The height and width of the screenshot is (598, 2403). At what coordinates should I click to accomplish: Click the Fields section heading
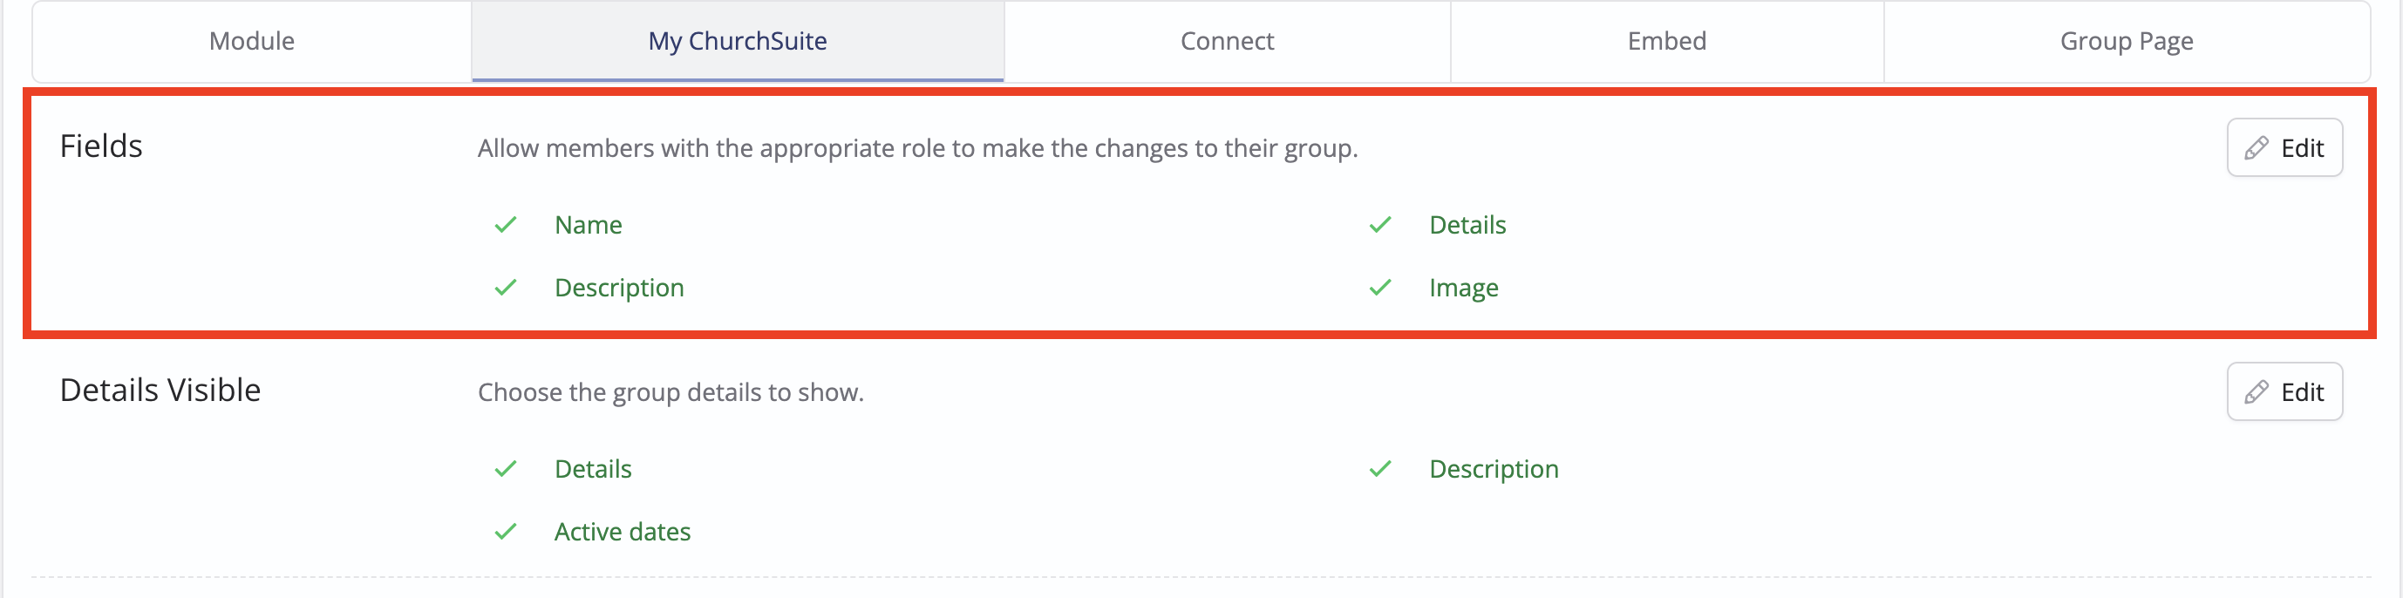(101, 146)
